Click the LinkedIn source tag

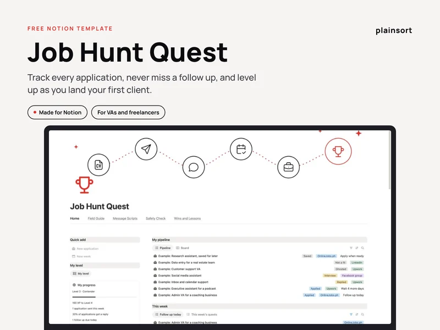coord(357,263)
